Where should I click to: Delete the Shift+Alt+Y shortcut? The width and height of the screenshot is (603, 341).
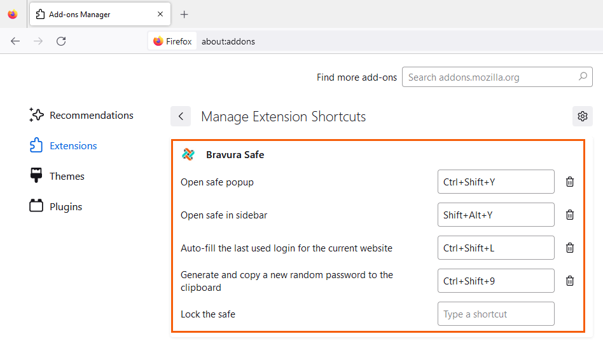[570, 215]
